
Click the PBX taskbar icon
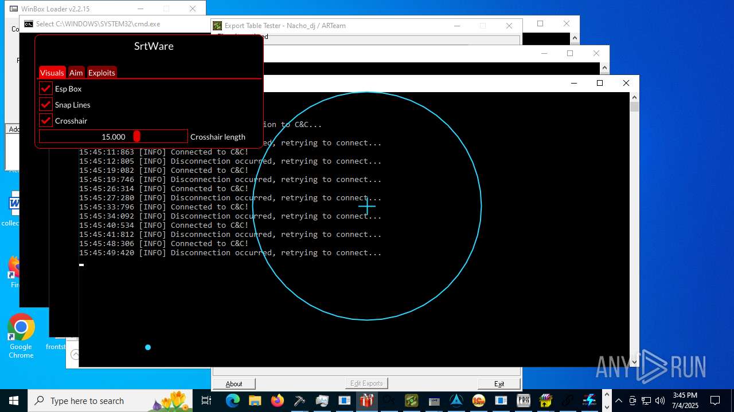523,401
